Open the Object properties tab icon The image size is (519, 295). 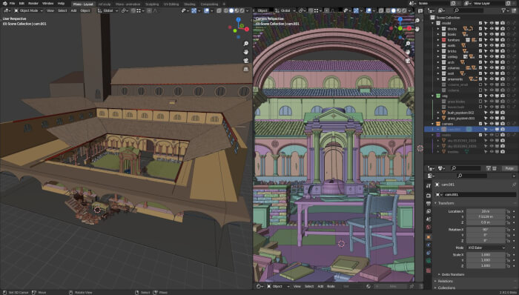429,237
